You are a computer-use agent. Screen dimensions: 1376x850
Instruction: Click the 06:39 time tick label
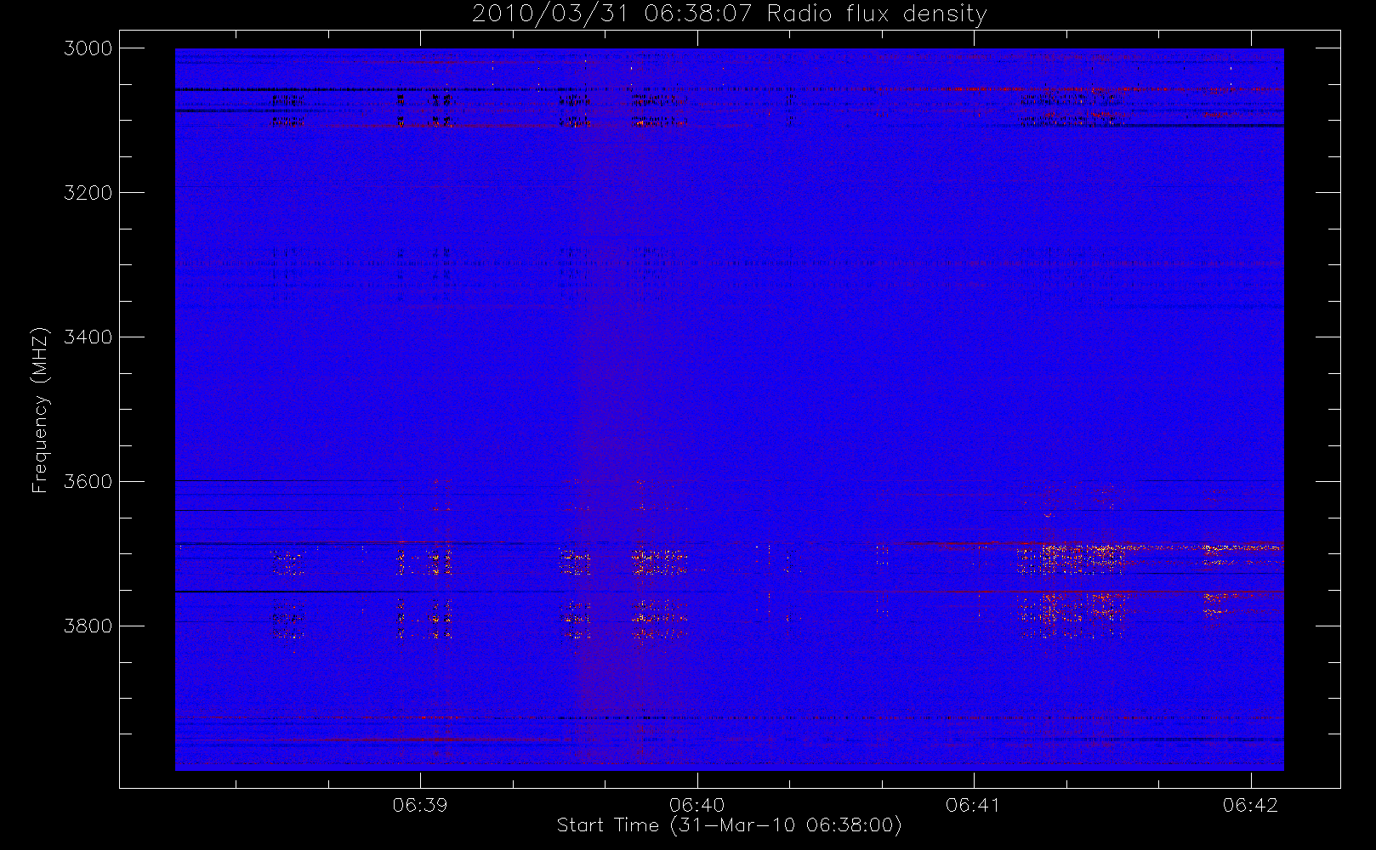point(420,805)
